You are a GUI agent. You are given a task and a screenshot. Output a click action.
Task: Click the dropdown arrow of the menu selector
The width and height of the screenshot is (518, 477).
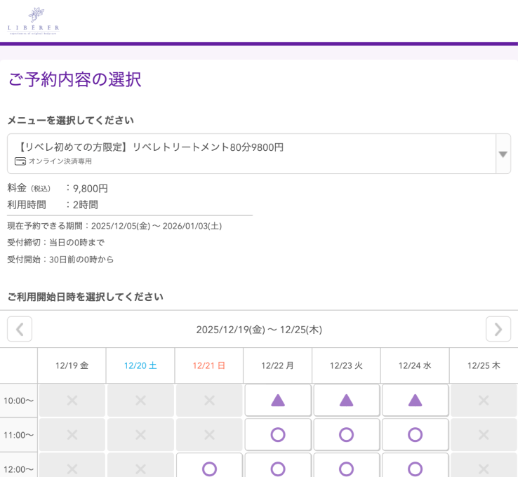coord(503,154)
